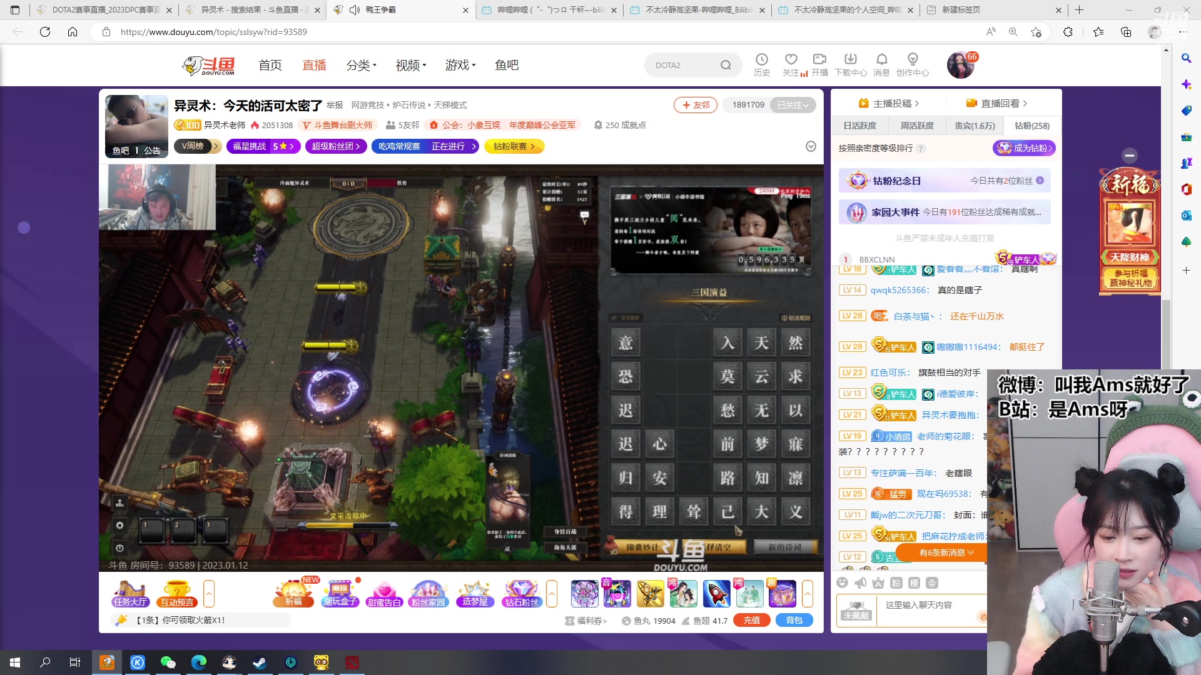Click the 举报 report link

tap(335, 105)
